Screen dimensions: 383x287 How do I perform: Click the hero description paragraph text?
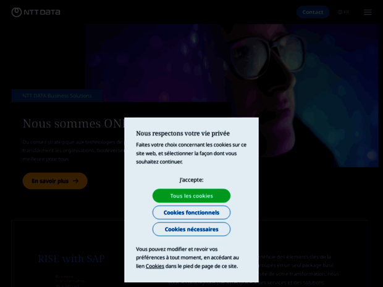(x=74, y=150)
